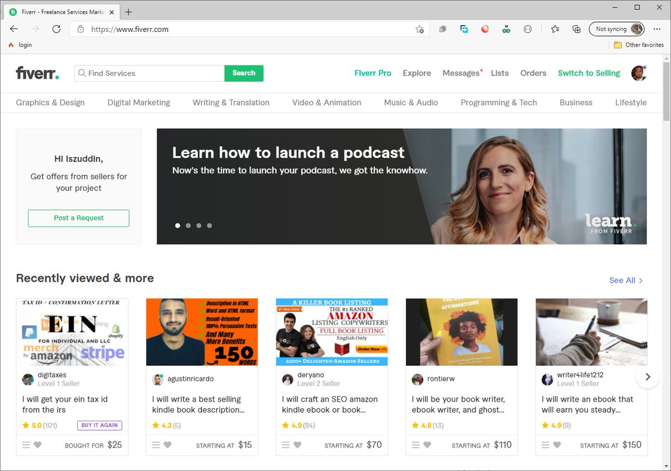Open the Other favorites folder

tap(639, 45)
